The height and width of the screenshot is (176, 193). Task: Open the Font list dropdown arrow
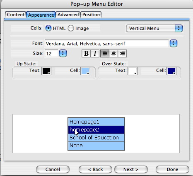174,43
